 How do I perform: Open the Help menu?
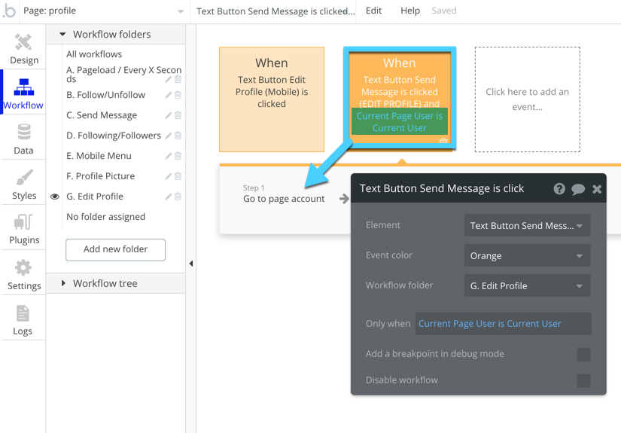[410, 11]
